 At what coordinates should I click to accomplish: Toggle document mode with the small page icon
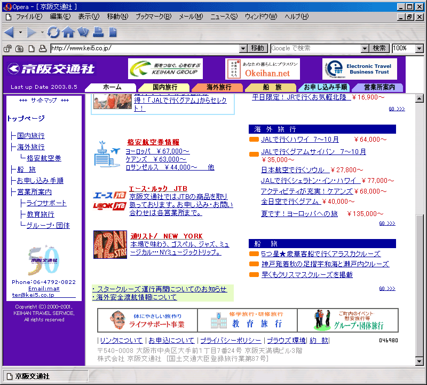(x=31, y=49)
